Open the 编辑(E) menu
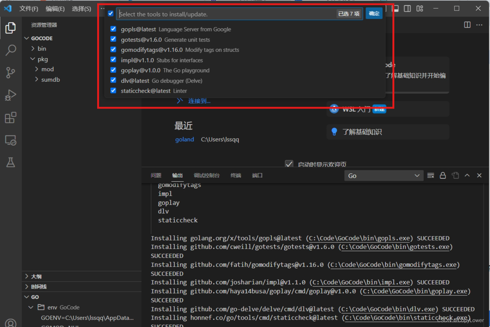This screenshot has width=490, height=327. (55, 9)
